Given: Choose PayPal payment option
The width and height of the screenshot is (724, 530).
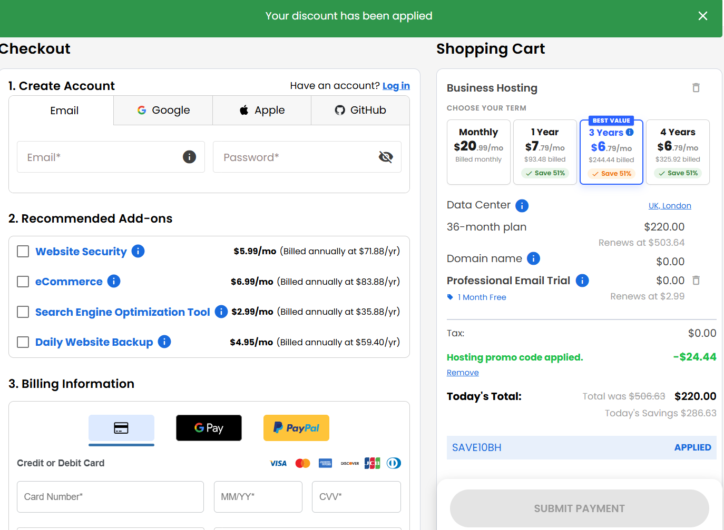Looking at the screenshot, I should tap(296, 428).
